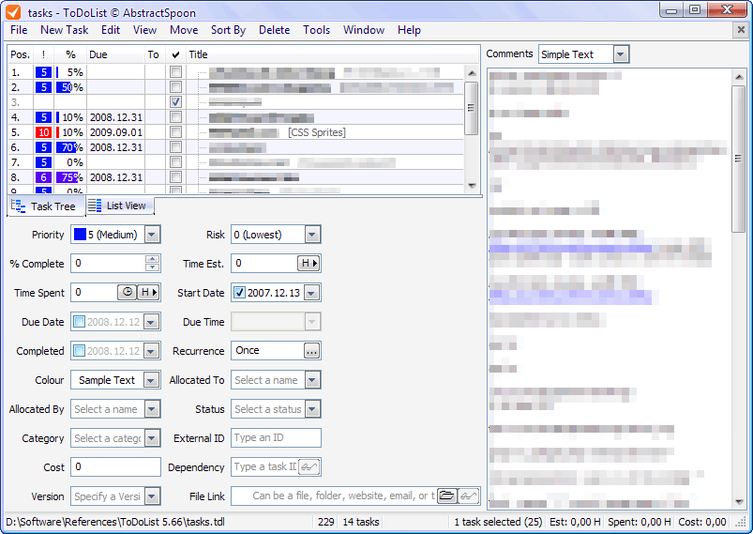Open the Recurrence ellipsis options button
The image size is (753, 534).
(x=311, y=351)
